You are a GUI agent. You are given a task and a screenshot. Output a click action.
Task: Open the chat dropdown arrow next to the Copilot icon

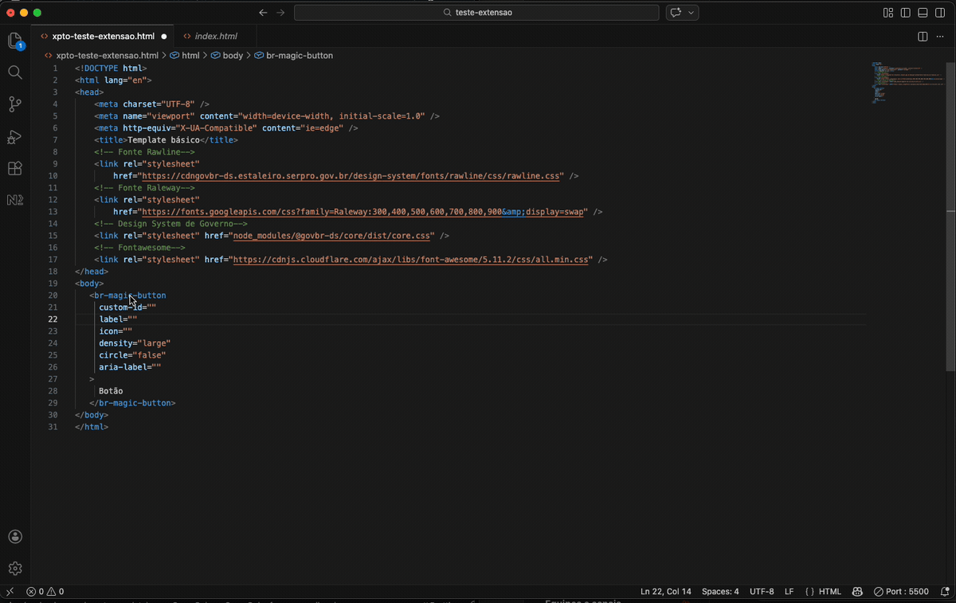coord(692,13)
